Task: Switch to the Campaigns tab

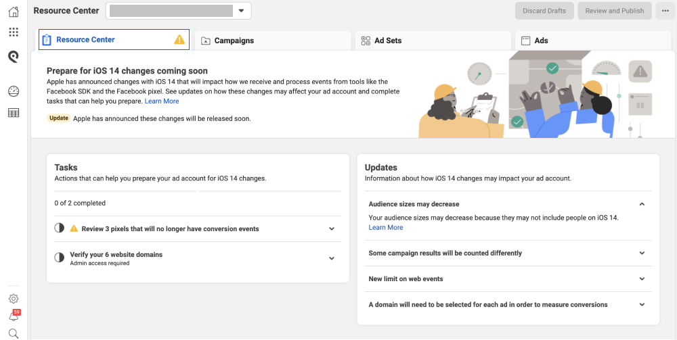Action: (x=234, y=41)
